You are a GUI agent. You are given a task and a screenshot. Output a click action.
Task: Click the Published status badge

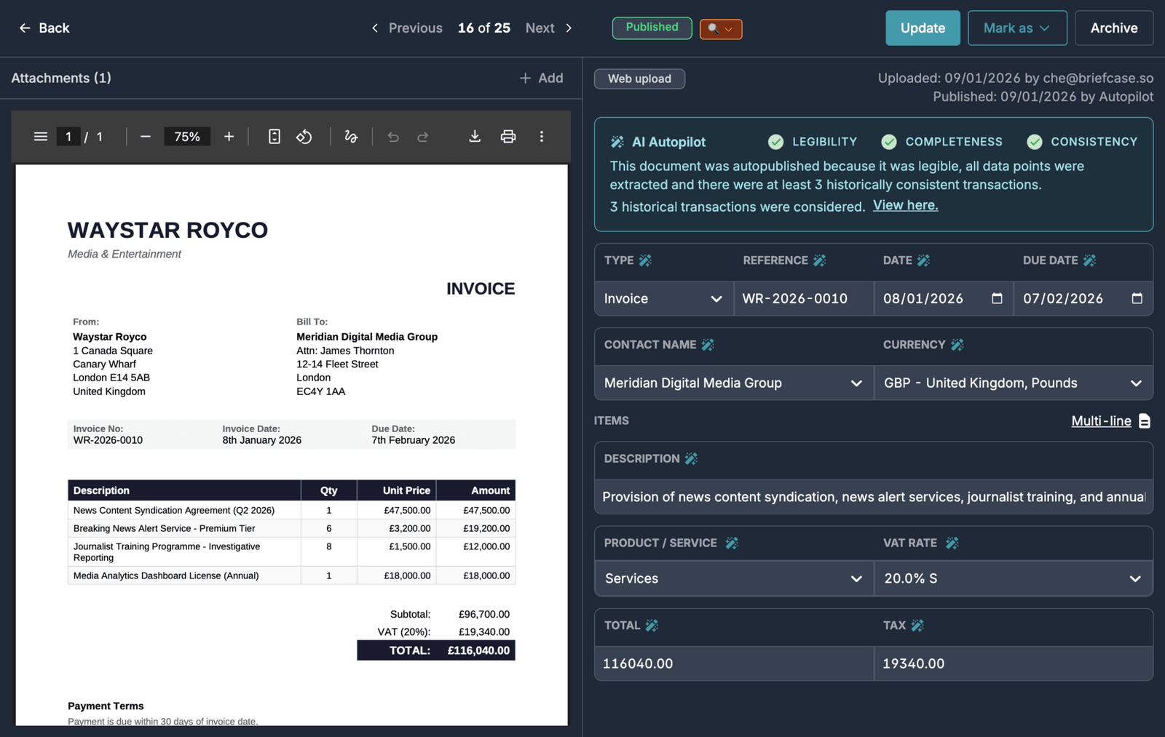coord(652,28)
